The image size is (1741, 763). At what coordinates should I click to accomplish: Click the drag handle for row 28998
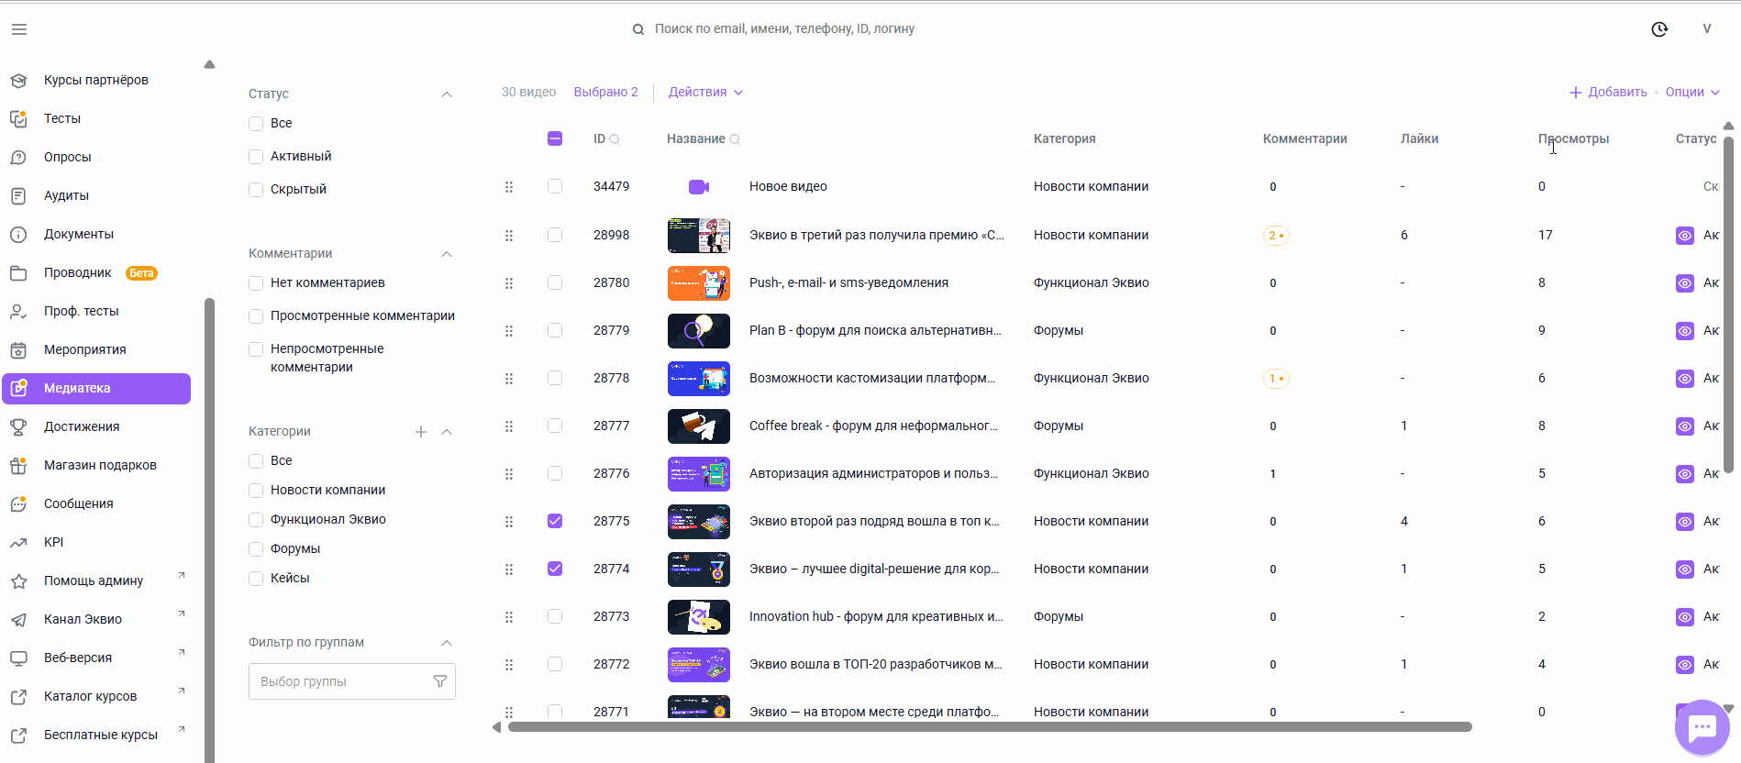[x=509, y=236]
